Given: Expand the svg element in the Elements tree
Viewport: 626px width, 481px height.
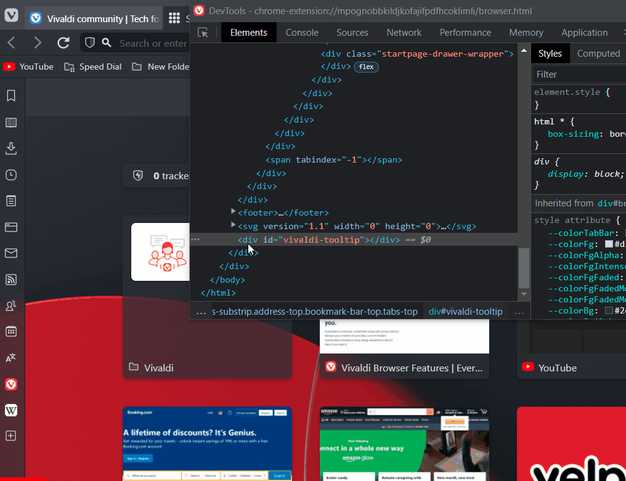Looking at the screenshot, I should tap(233, 226).
